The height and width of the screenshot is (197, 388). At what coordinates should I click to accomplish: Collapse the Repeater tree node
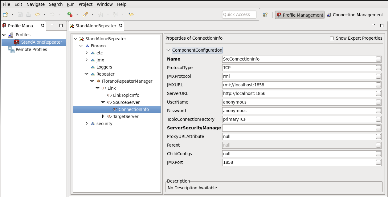click(87, 74)
